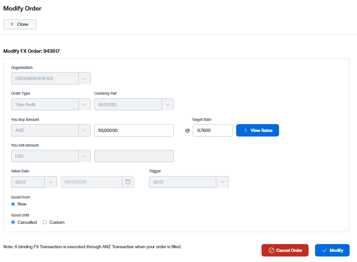The image size is (357, 262).
Task: Click the Modify Order page title
Action: point(22,8)
